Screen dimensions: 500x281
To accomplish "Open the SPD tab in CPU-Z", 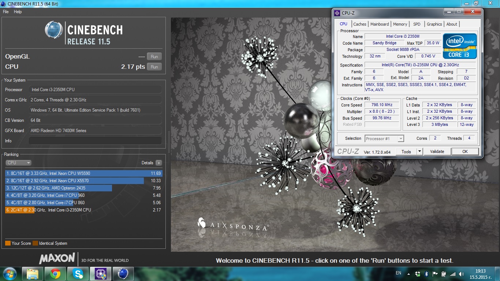I will tap(417, 24).
